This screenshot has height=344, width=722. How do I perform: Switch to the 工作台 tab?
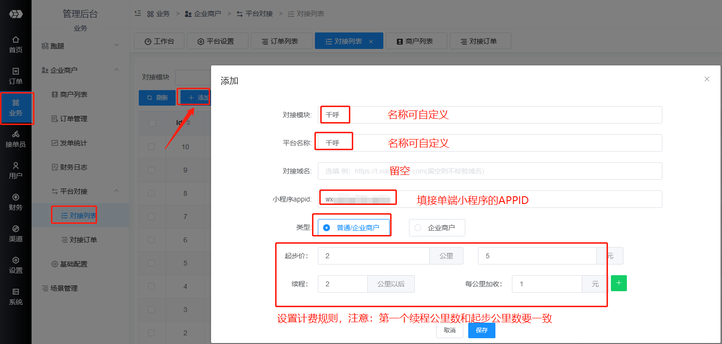point(159,41)
